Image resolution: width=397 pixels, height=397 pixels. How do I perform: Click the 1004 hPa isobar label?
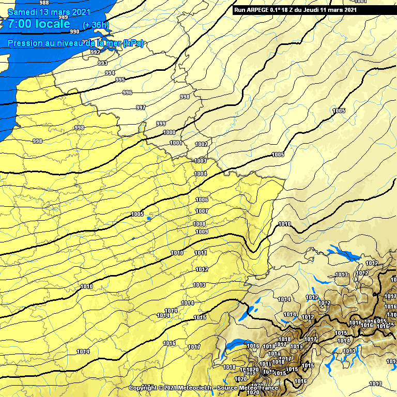click(x=201, y=174)
